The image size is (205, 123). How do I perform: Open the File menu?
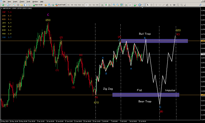[4, 2]
